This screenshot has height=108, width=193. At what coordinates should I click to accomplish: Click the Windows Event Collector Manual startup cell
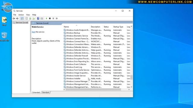click(116, 64)
